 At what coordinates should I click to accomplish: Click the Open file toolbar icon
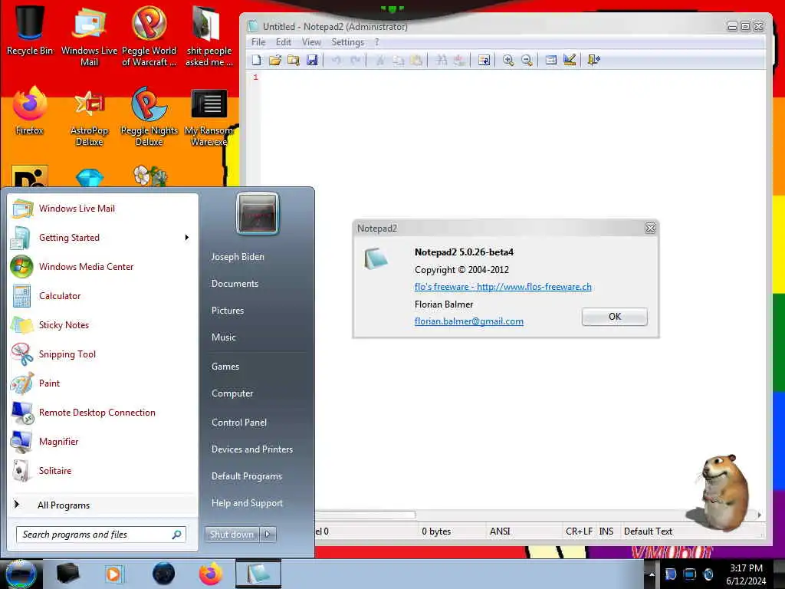pos(275,61)
